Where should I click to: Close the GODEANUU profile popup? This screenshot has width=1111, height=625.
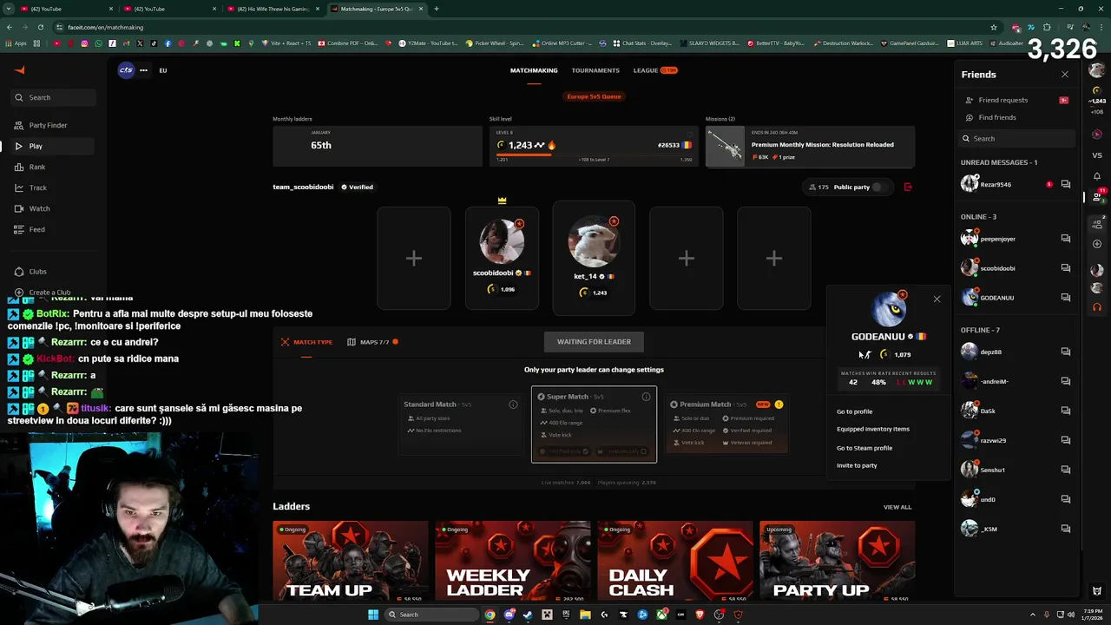937,299
